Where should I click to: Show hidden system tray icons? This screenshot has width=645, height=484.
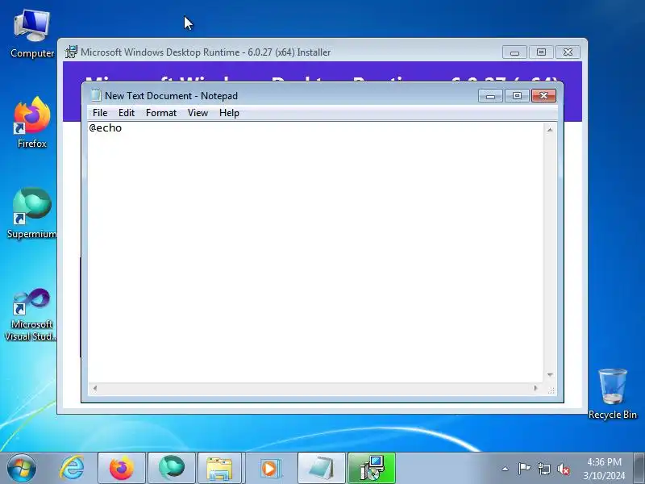(506, 469)
